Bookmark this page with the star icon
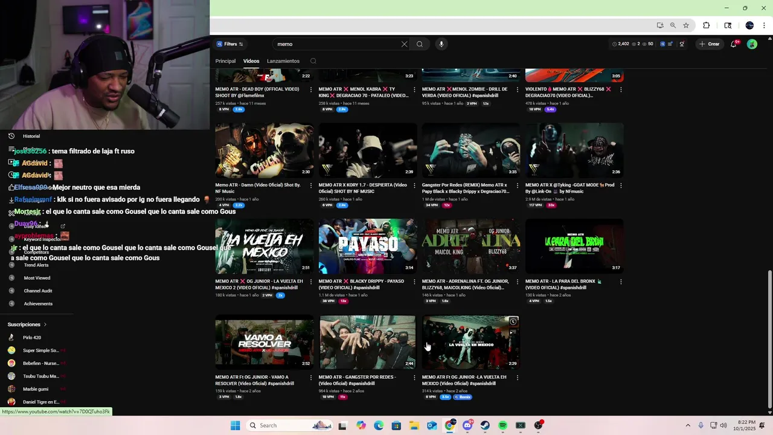 (686, 25)
